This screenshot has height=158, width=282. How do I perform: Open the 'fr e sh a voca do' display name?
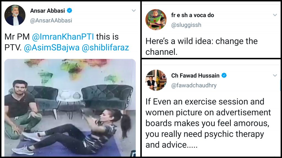point(192,15)
